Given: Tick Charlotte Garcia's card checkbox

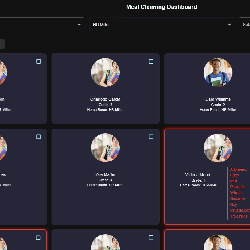Looking at the screenshot, I should [151, 61].
